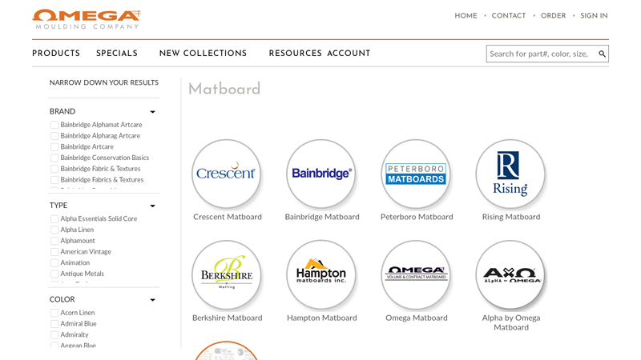This screenshot has height=360, width=641.
Task: Check the Bainbridge Alphamat Artcare box
Action: [54, 125]
